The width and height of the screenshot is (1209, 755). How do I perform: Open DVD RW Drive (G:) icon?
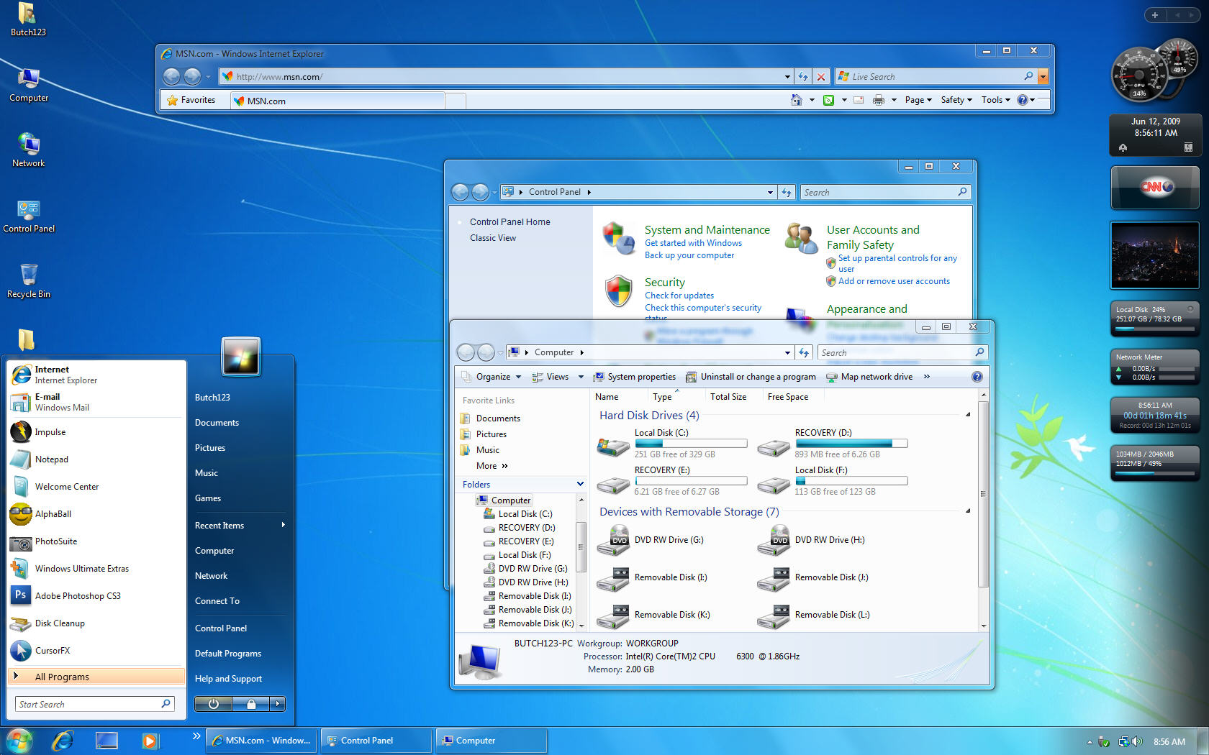coord(613,541)
